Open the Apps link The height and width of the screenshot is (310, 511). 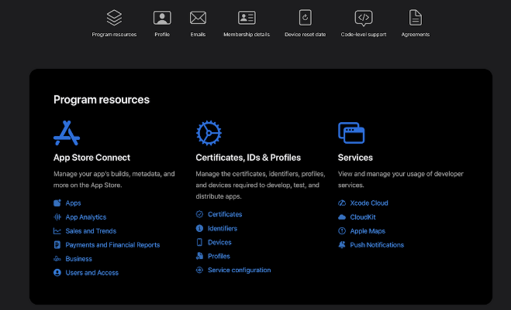pos(73,203)
